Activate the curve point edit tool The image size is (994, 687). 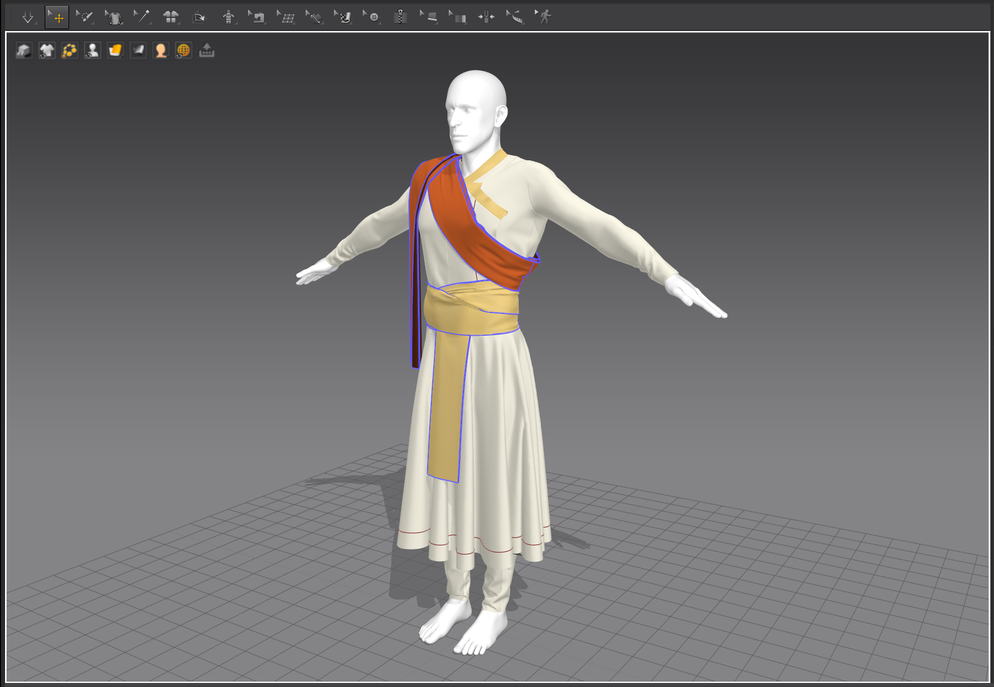[314, 18]
